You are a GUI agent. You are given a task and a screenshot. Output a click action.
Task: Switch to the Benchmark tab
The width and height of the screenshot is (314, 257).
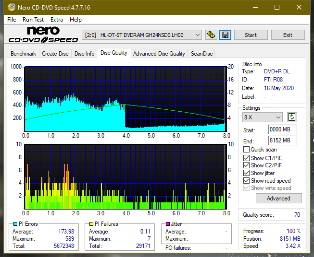click(24, 54)
